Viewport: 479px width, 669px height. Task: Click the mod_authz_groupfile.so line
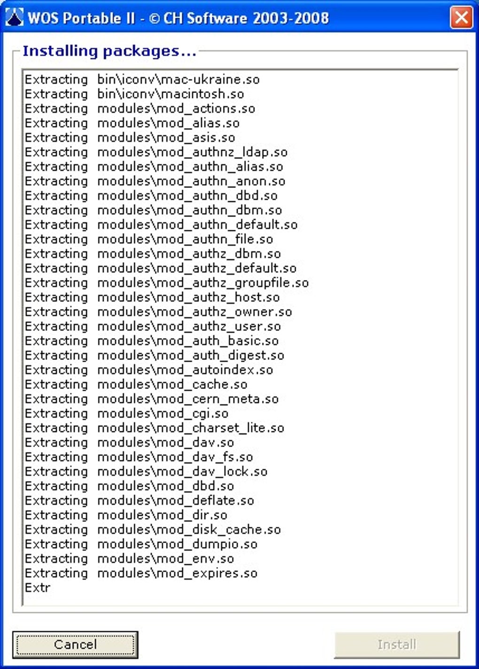167,283
